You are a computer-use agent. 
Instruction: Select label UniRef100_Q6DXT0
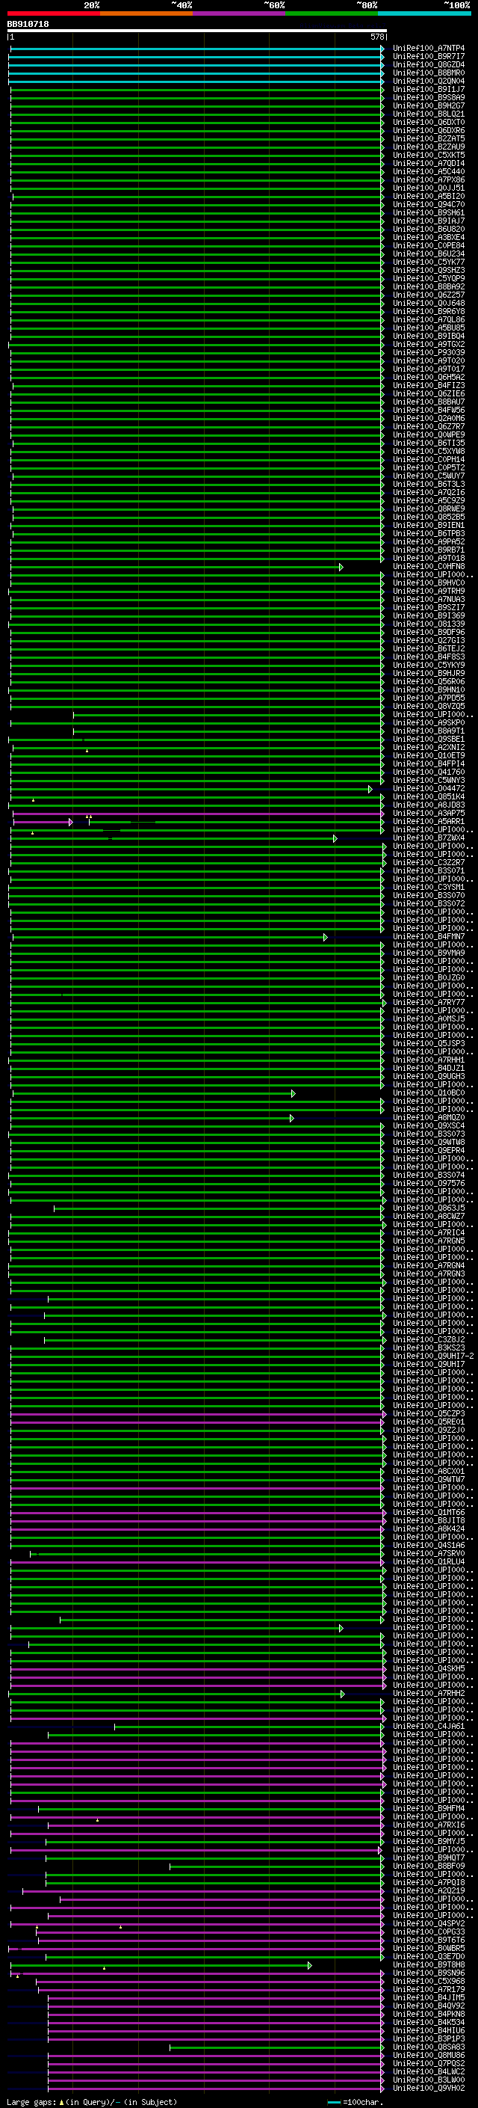tap(429, 122)
